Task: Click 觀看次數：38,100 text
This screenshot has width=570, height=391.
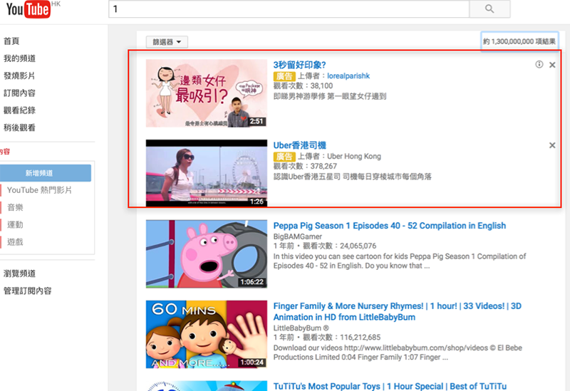Action: pyautogui.click(x=303, y=85)
